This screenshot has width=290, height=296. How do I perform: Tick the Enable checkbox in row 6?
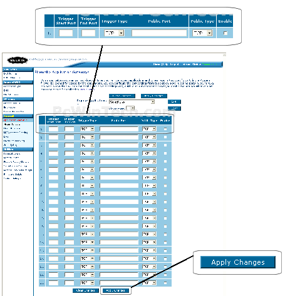(165, 170)
